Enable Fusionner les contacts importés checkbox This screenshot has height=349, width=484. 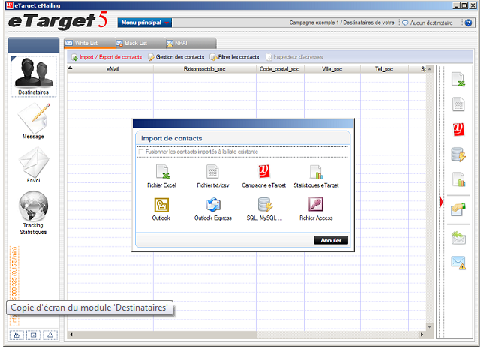141,152
